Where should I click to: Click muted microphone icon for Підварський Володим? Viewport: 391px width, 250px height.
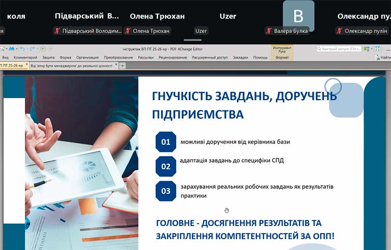coord(57,31)
